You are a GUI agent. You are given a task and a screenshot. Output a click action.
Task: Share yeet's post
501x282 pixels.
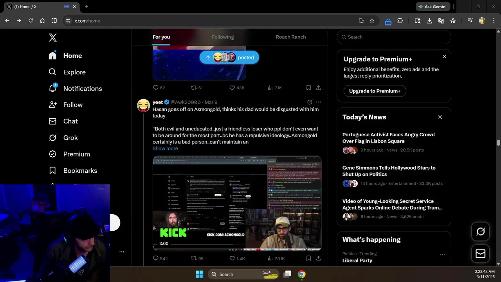pos(319,258)
